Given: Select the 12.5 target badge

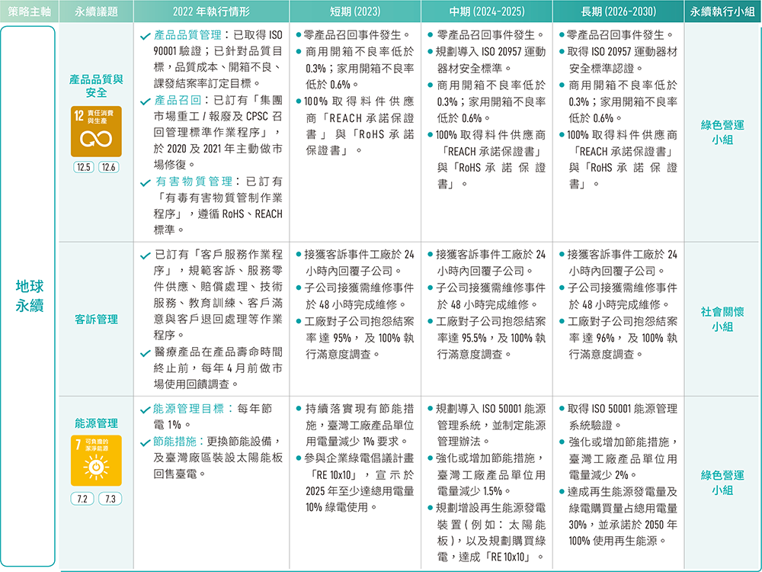Looking at the screenshot, I should (x=82, y=168).
